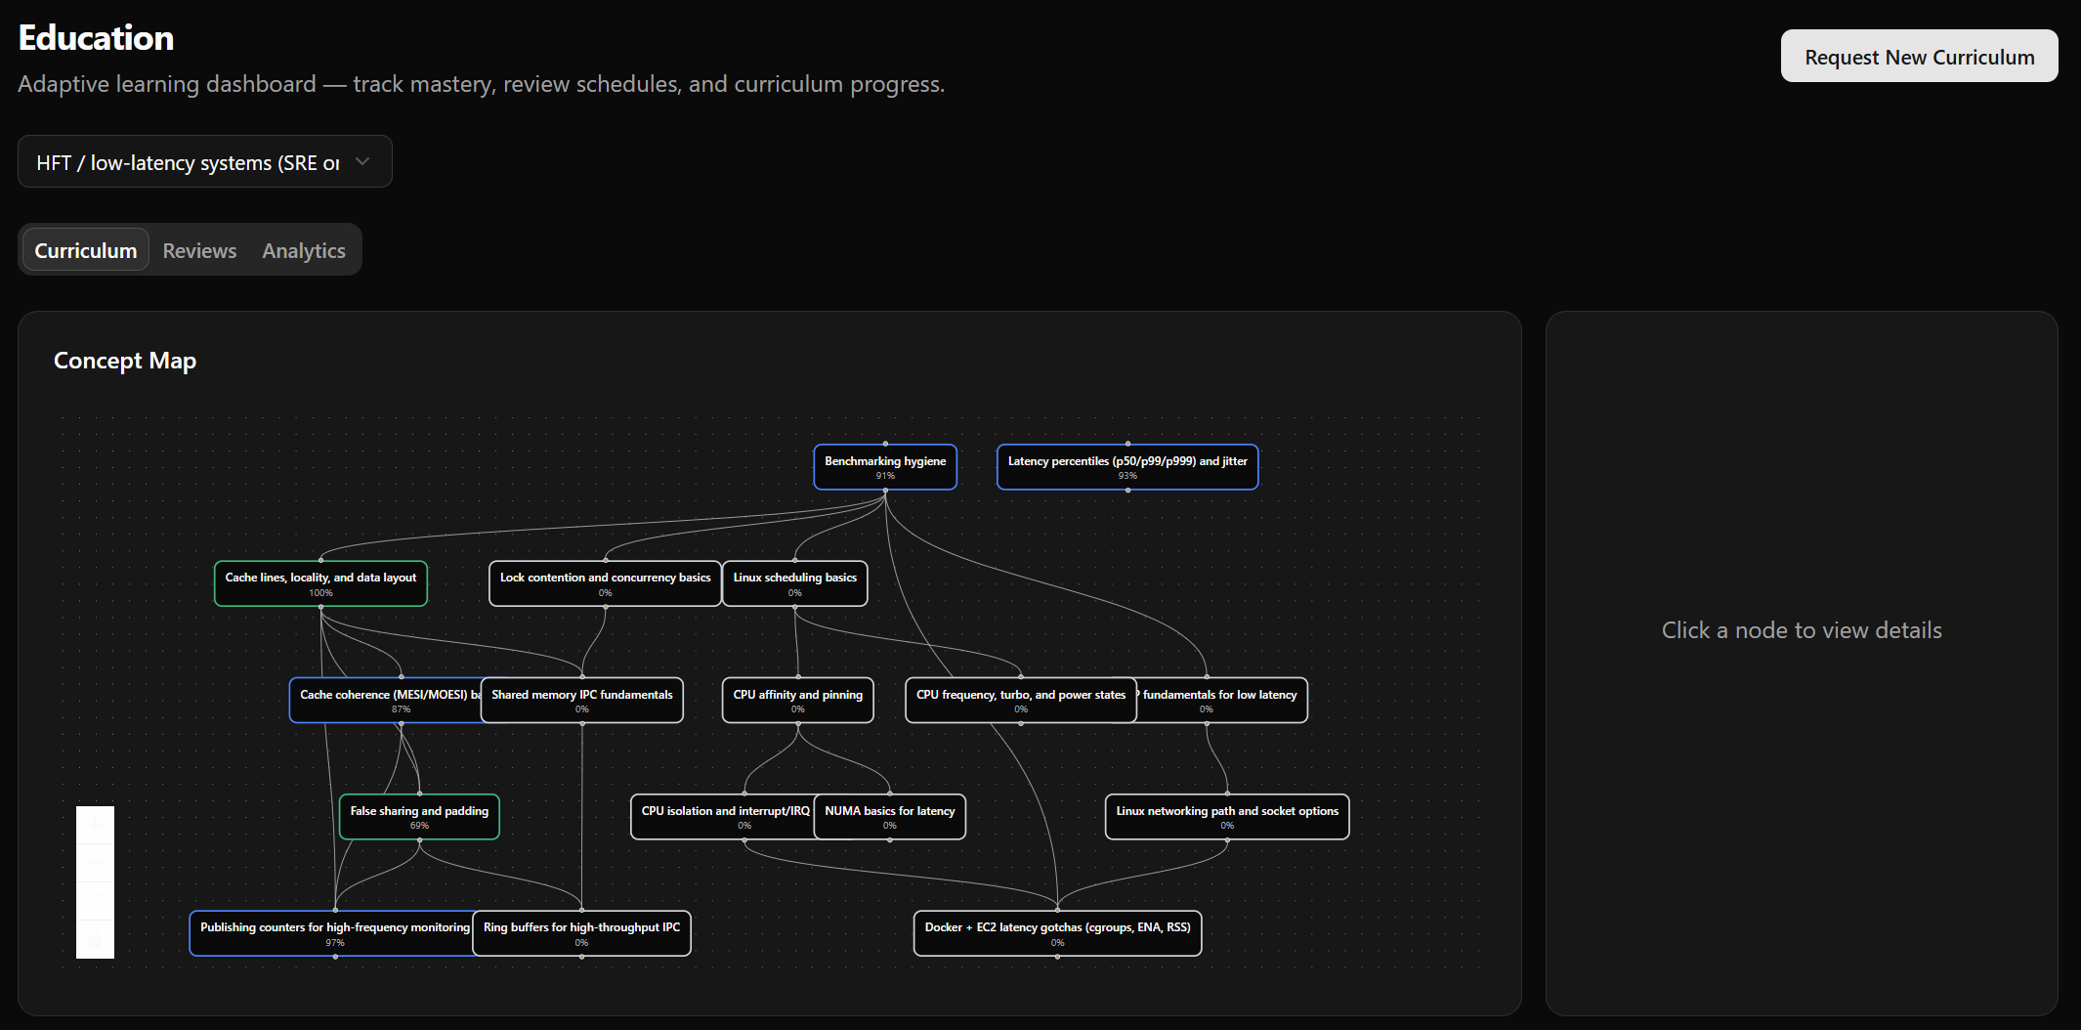Switch to the Reviews tab
Image resolution: width=2081 pixels, height=1030 pixels.
(x=199, y=250)
